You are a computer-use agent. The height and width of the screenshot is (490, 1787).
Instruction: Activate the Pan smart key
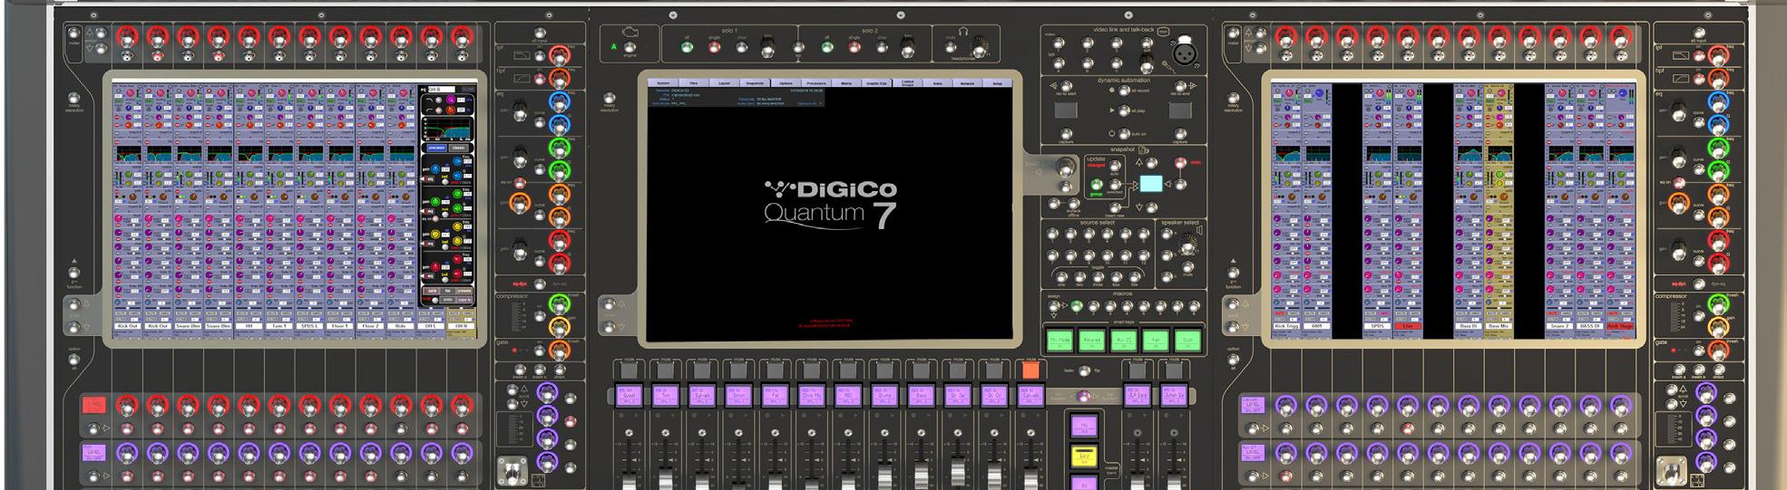point(1155,340)
